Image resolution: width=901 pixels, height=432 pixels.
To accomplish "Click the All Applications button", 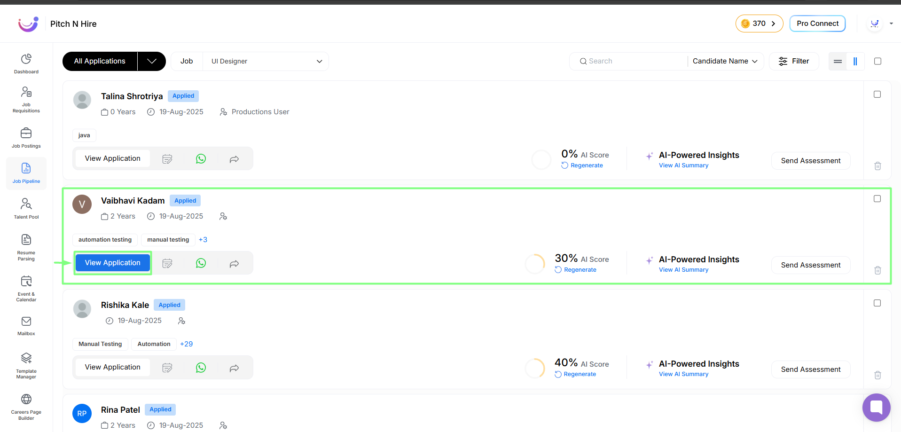I will click(100, 61).
